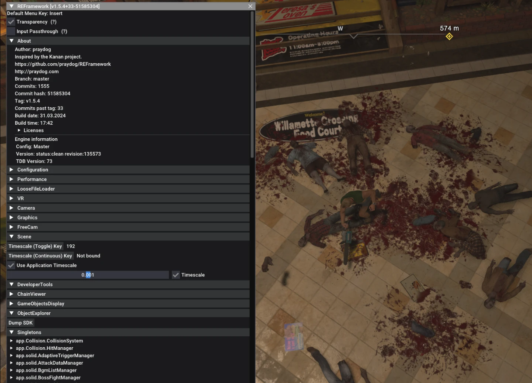The height and width of the screenshot is (383, 532).
Task: Uncheck the Timescale checkbox
Action: 176,275
